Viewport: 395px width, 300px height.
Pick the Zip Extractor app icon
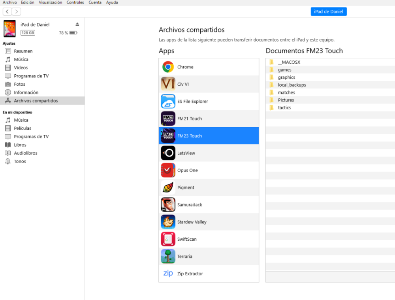[168, 274]
